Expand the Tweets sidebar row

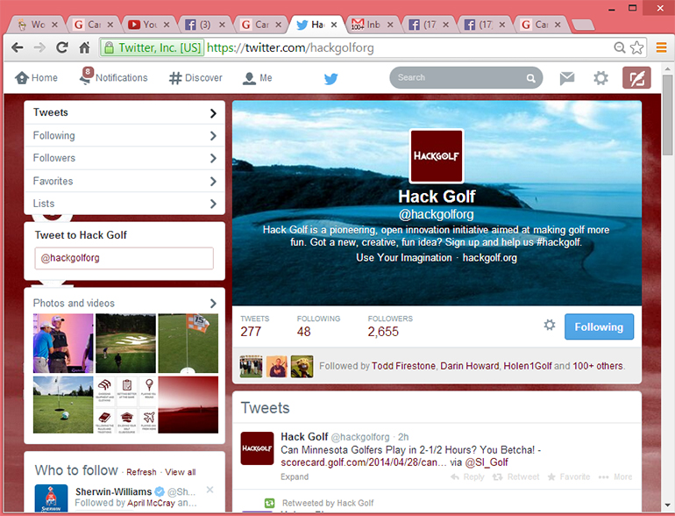pos(124,113)
